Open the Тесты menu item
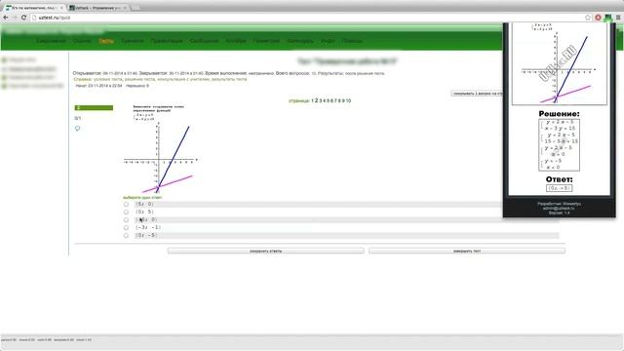The width and height of the screenshot is (624, 351). point(106,41)
